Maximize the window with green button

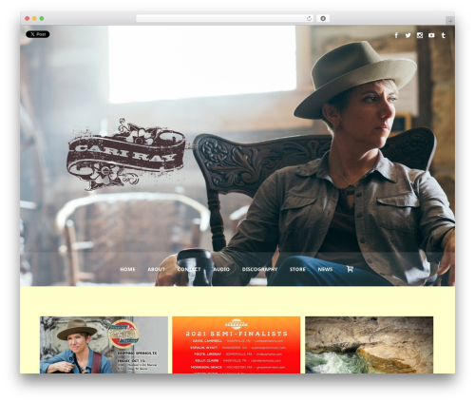(42, 18)
